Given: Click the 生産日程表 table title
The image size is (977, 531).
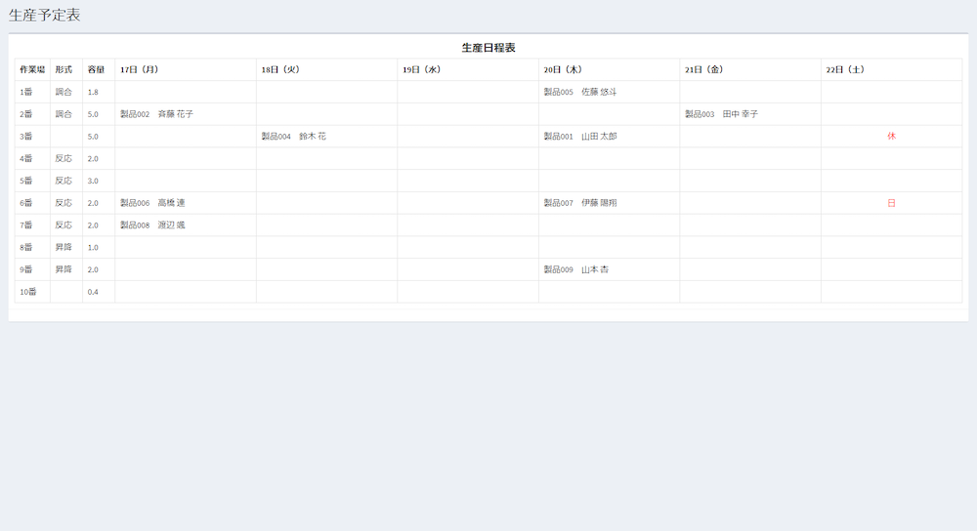Looking at the screenshot, I should point(488,48).
